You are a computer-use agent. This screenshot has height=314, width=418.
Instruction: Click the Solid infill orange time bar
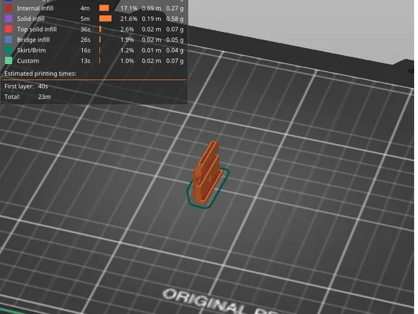[x=105, y=19]
